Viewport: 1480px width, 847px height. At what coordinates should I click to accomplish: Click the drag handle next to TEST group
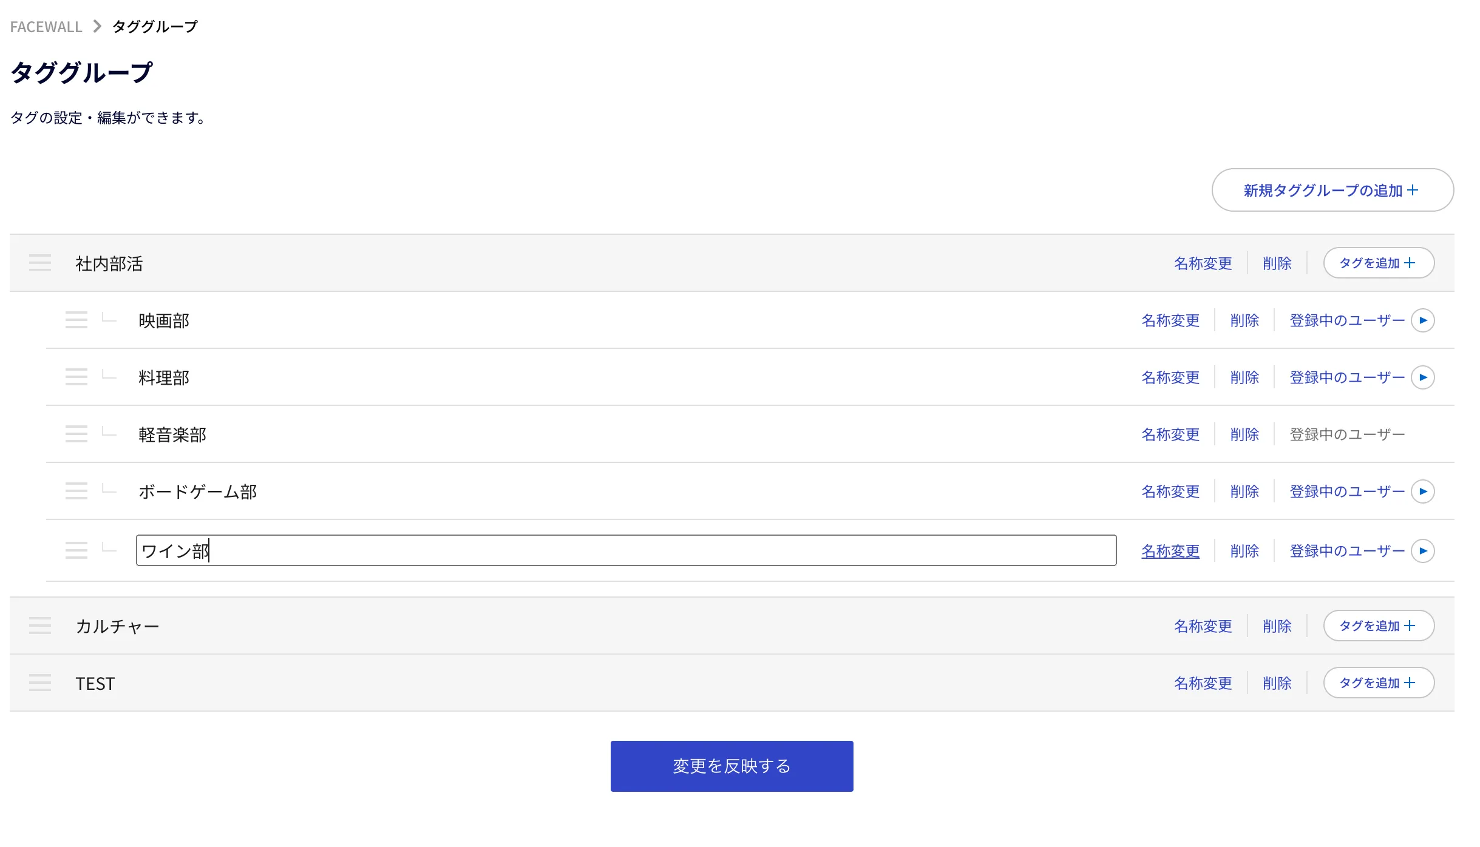point(40,683)
